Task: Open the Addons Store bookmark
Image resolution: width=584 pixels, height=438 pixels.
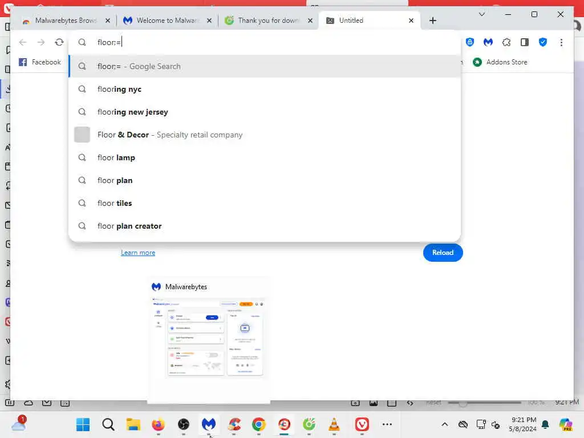Action: tap(500, 62)
